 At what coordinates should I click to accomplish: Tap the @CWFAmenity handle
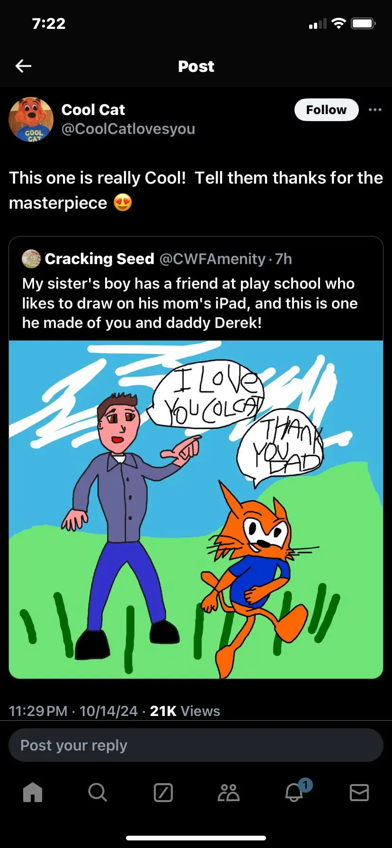pyautogui.click(x=213, y=259)
